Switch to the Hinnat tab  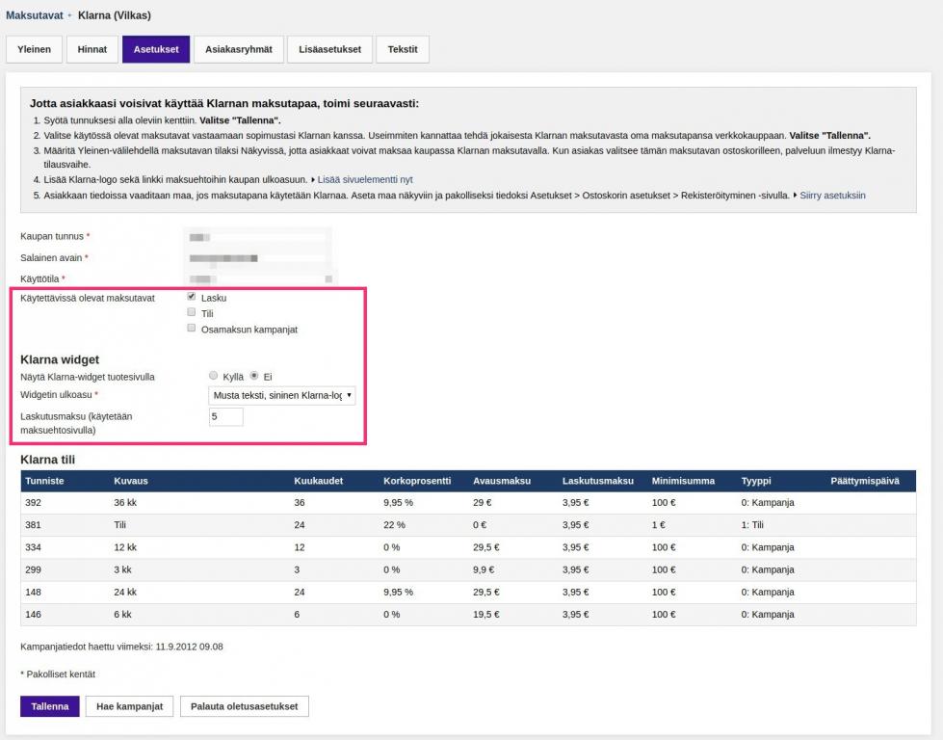point(92,49)
